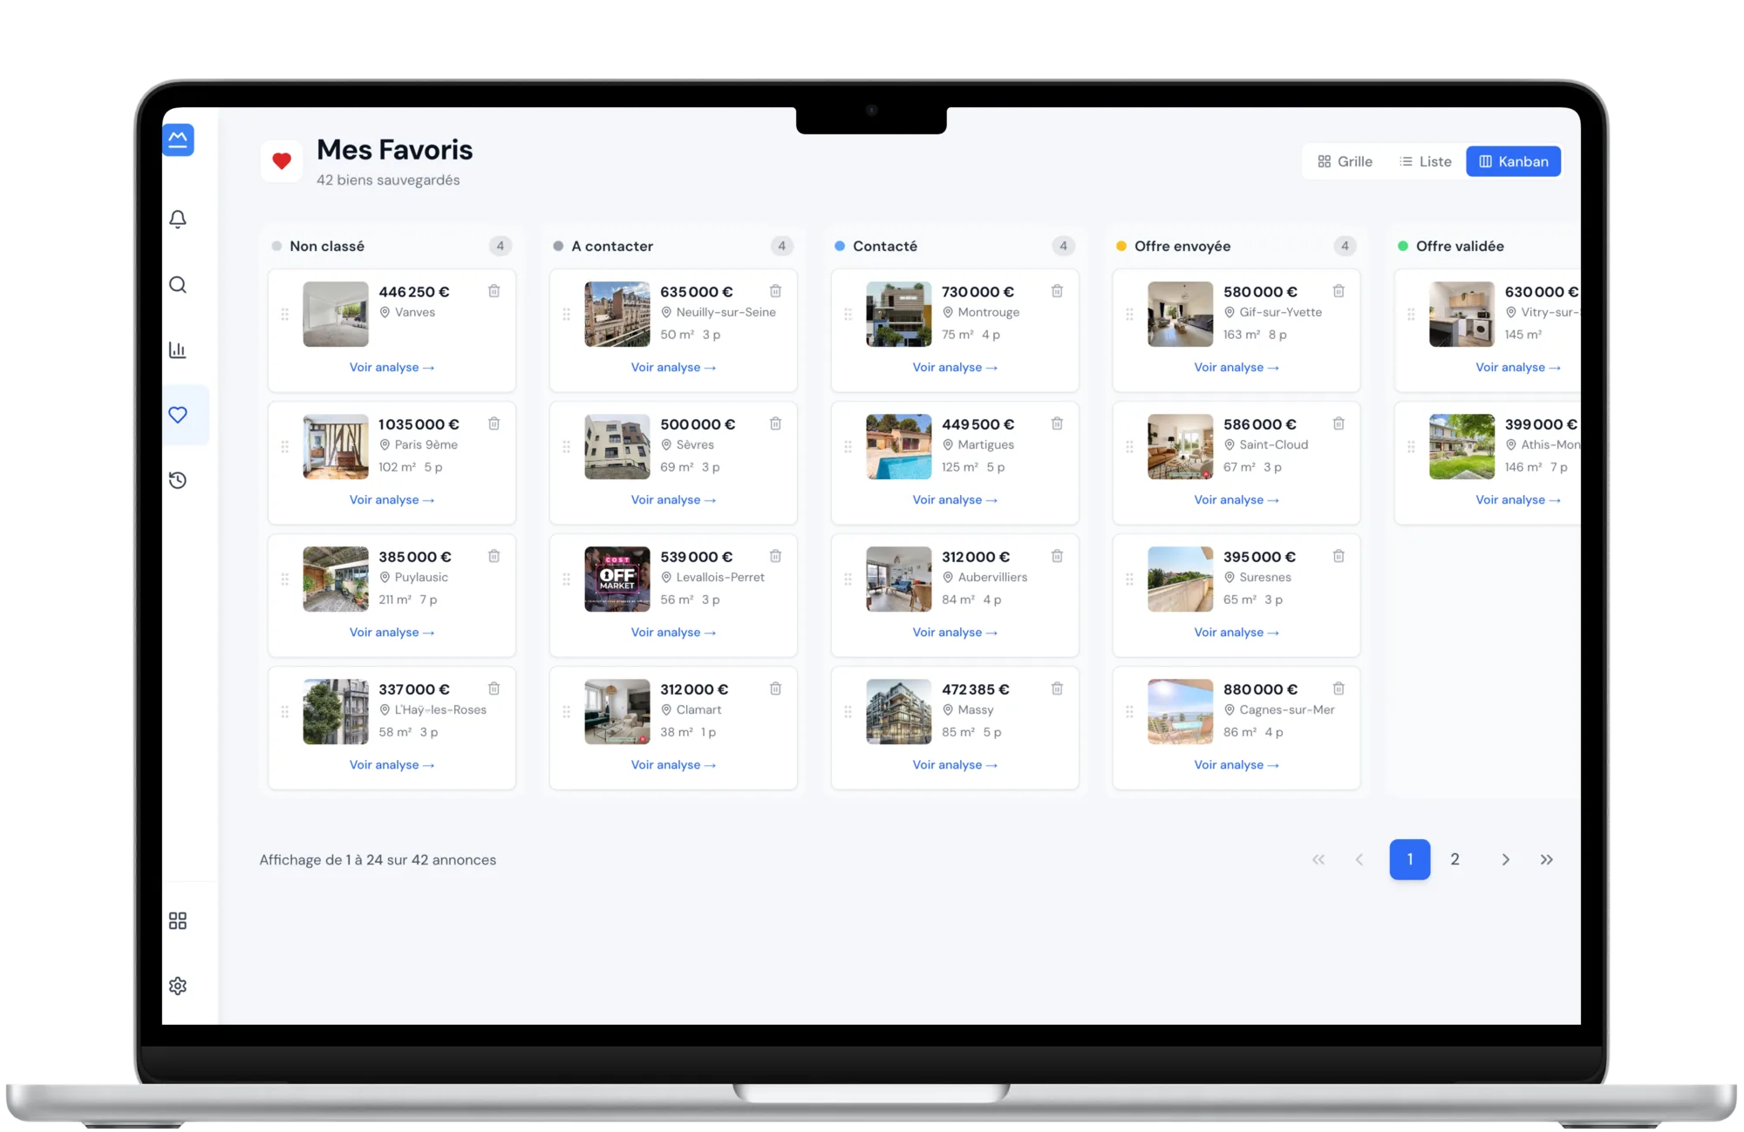Switch to Grille view
Image resolution: width=1744 pixels, height=1132 pixels.
click(x=1345, y=161)
